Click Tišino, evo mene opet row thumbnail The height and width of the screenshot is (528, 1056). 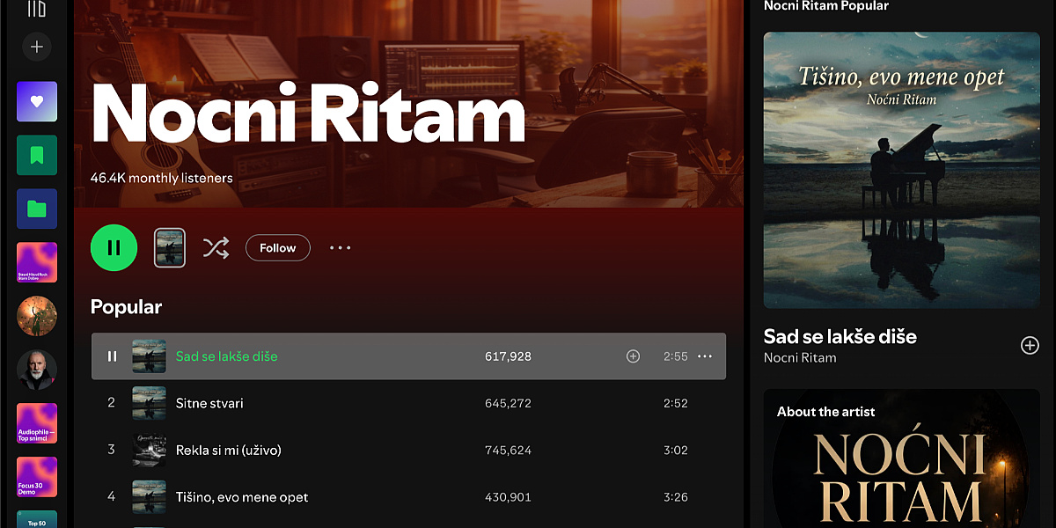(x=150, y=497)
